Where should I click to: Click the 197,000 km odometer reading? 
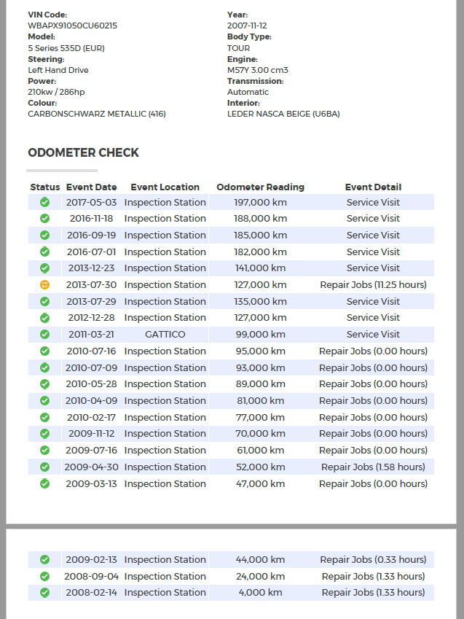point(260,202)
